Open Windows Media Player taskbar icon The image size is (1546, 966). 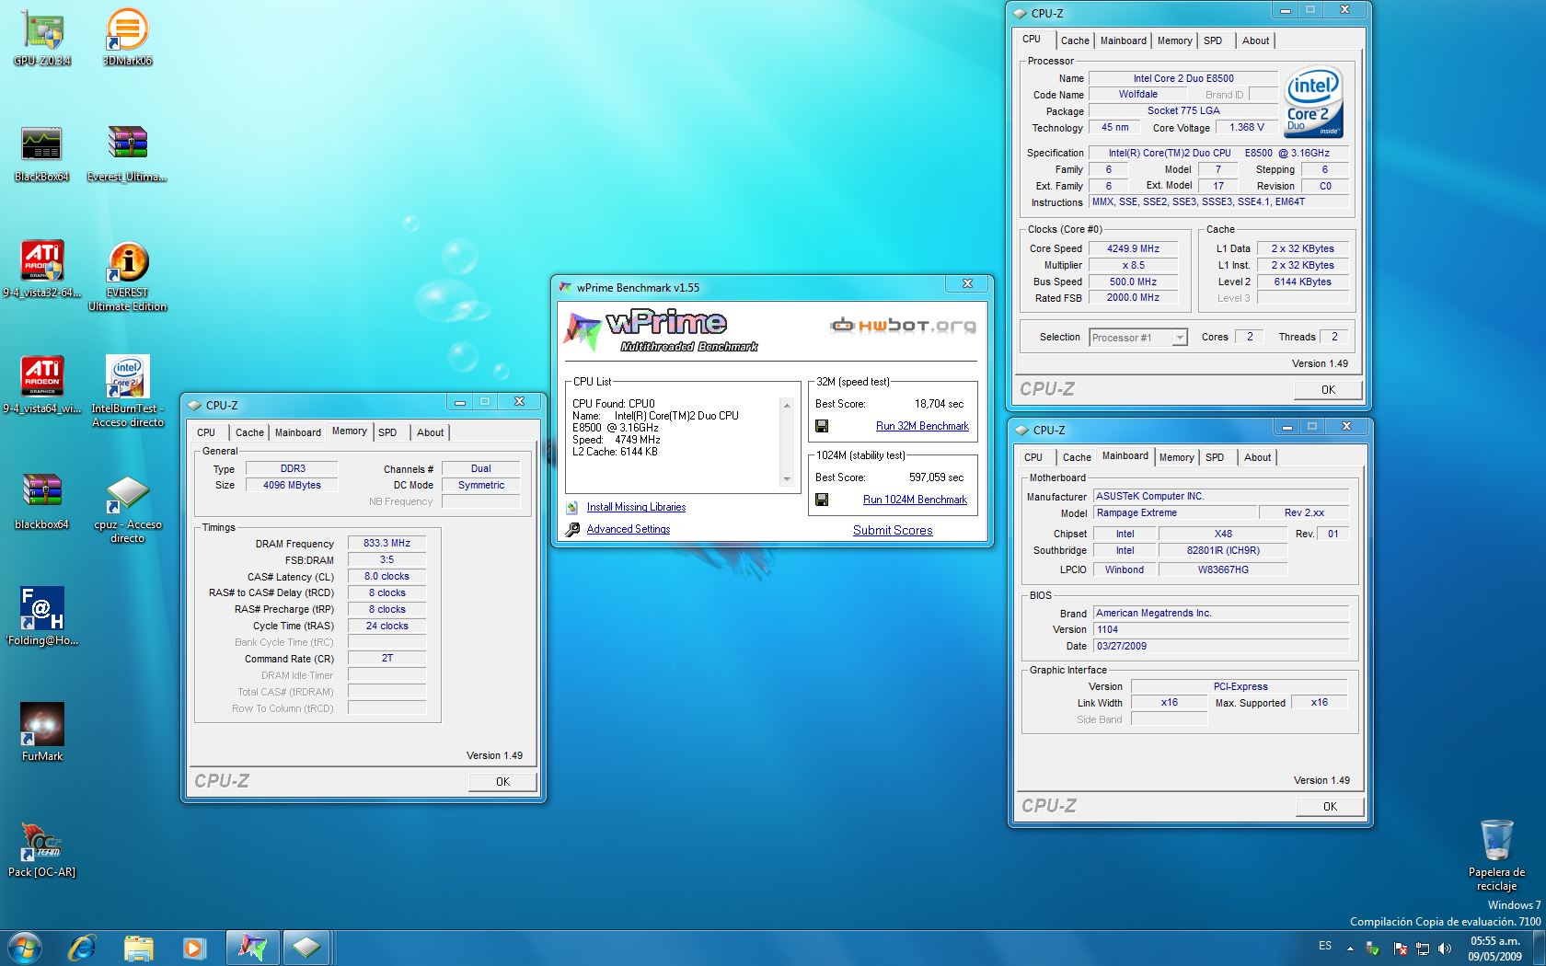[x=194, y=948]
